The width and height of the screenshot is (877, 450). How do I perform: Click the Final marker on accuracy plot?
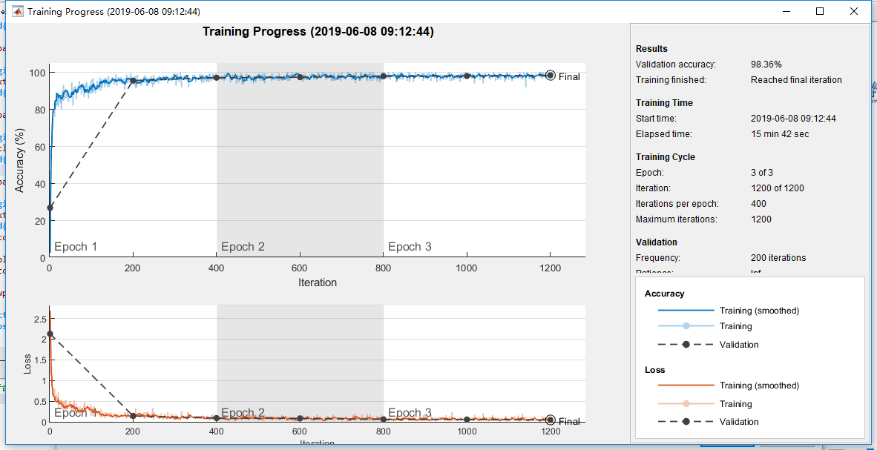(x=550, y=75)
